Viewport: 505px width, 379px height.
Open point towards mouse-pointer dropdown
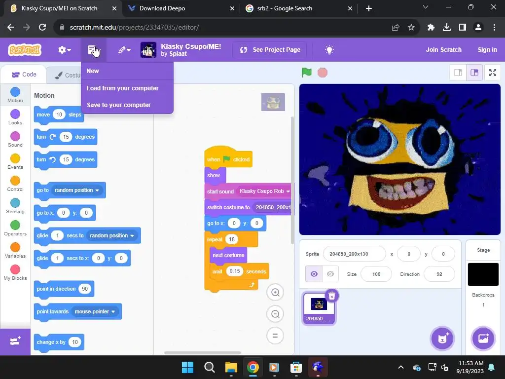[95, 312]
